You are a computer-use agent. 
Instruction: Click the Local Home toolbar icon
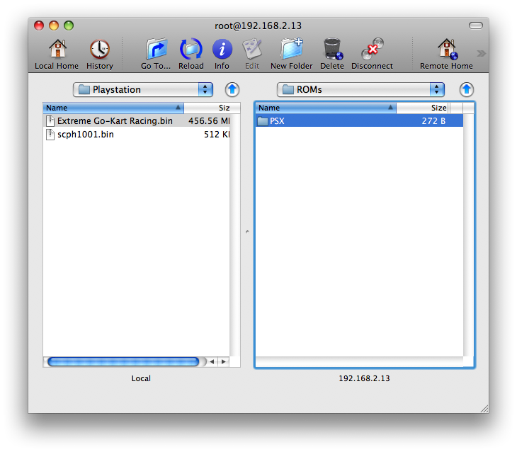pyautogui.click(x=57, y=50)
